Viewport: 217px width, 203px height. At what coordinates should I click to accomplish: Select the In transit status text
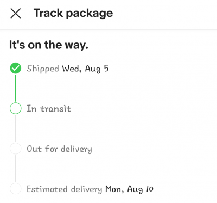(49, 109)
